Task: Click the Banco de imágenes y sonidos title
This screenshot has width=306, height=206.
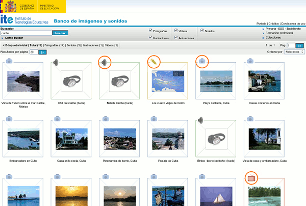Action: [90, 21]
